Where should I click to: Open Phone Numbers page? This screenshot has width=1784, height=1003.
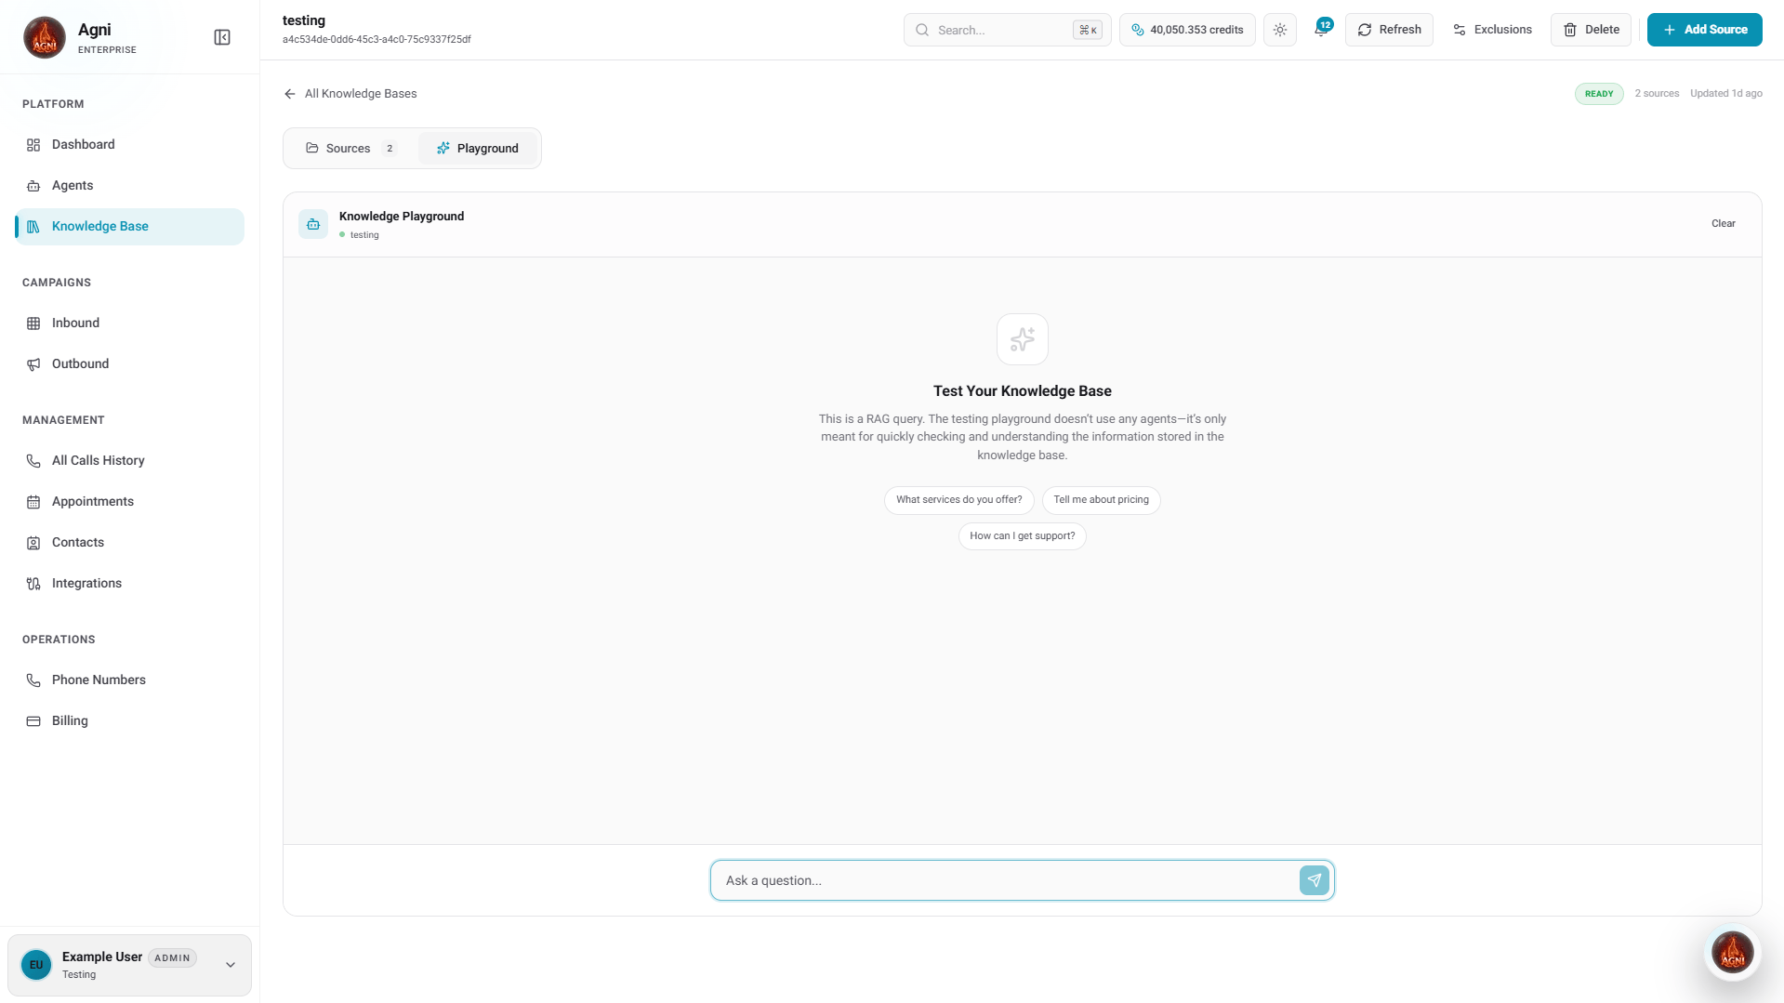[129, 680]
